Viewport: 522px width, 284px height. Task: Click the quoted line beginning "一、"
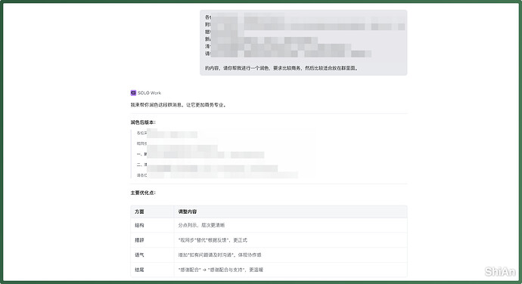tap(200, 154)
